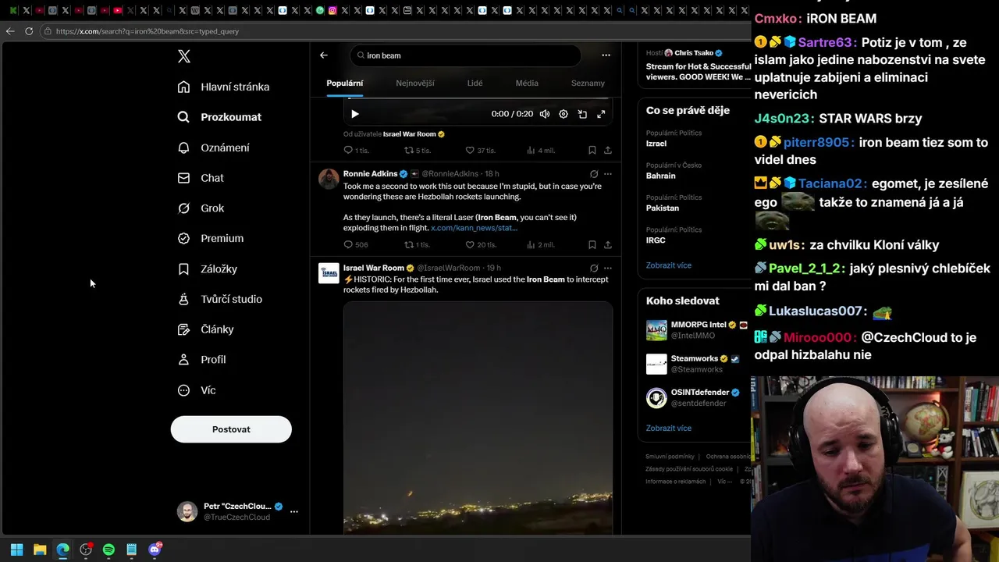
Task: Bookmark Ronnie Adkins post
Action: [592, 244]
